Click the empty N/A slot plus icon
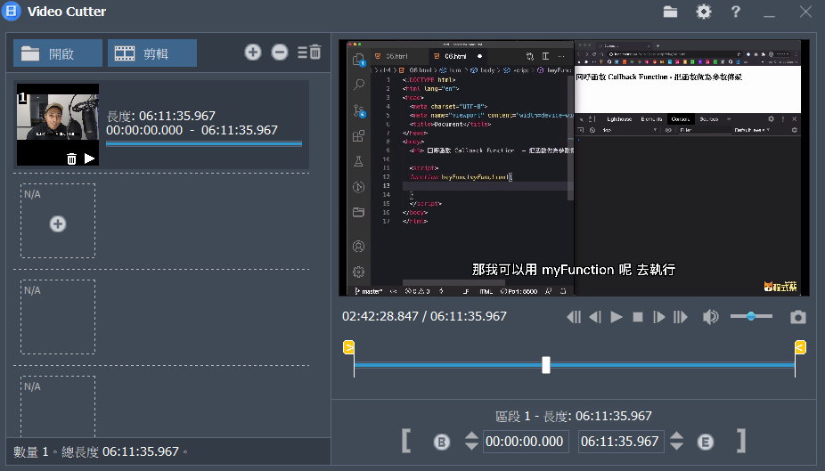Viewport: 825px width, 471px height. tap(58, 223)
